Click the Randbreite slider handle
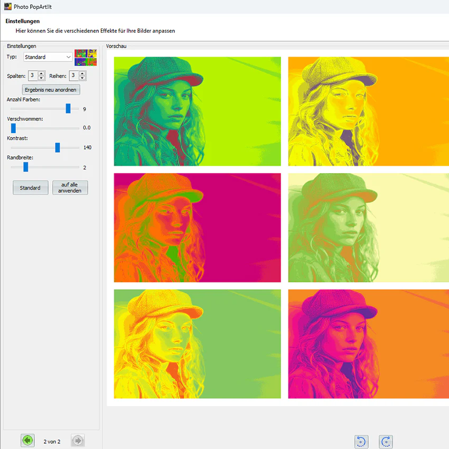The image size is (449, 449). coord(26,167)
